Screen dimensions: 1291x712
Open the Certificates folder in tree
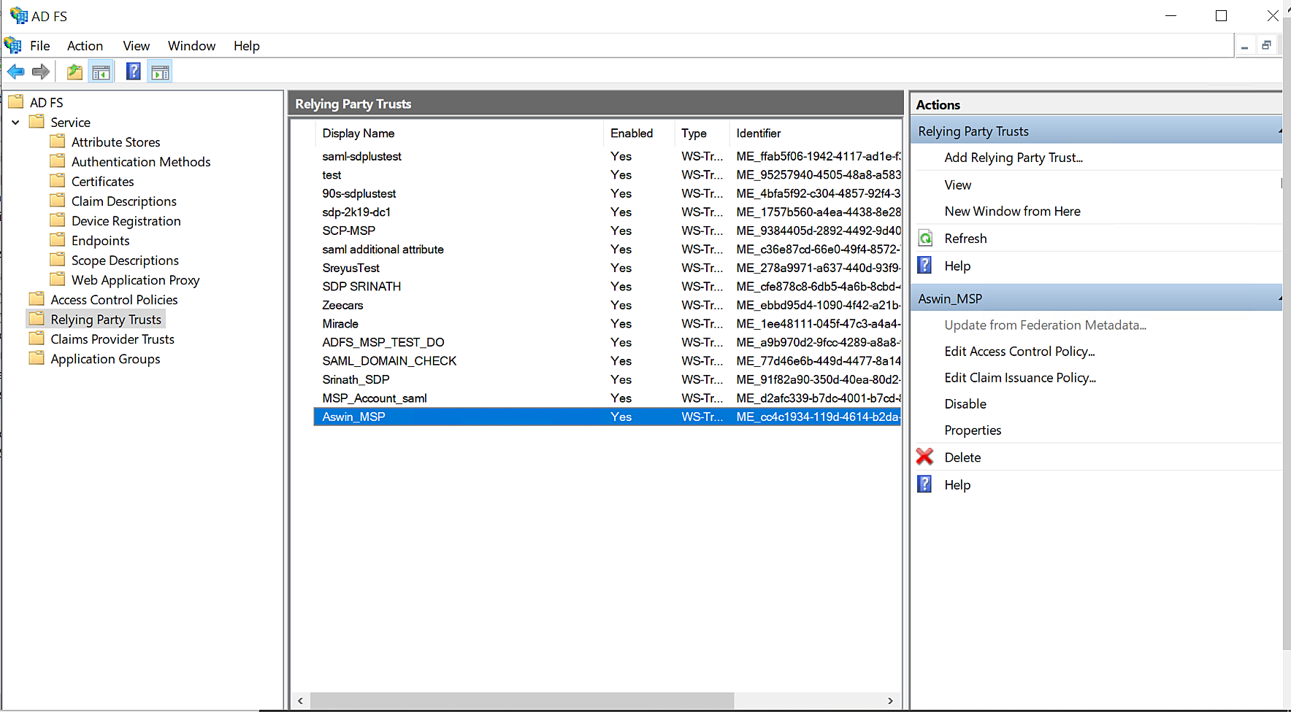coord(102,182)
